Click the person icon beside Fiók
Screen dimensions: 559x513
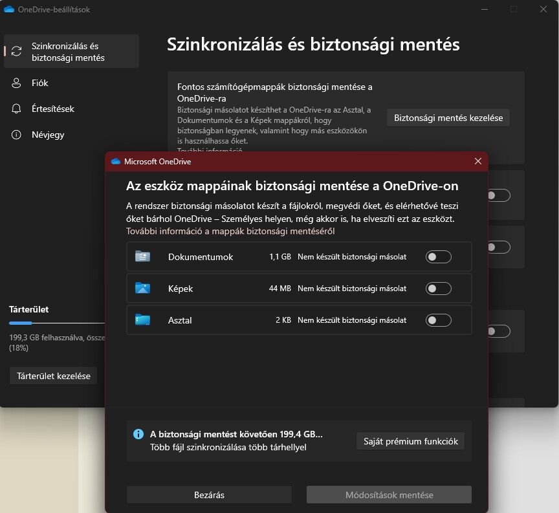click(x=16, y=83)
